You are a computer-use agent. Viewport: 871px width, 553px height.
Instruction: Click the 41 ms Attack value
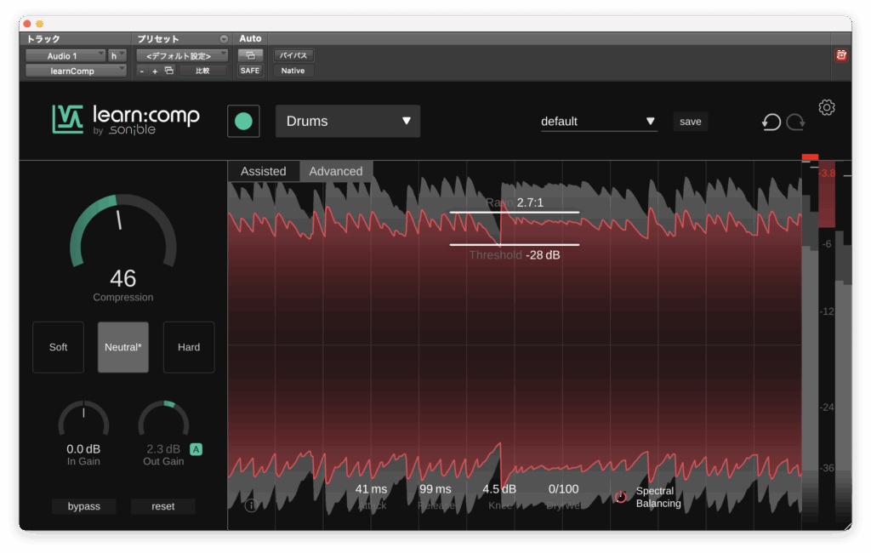point(371,489)
